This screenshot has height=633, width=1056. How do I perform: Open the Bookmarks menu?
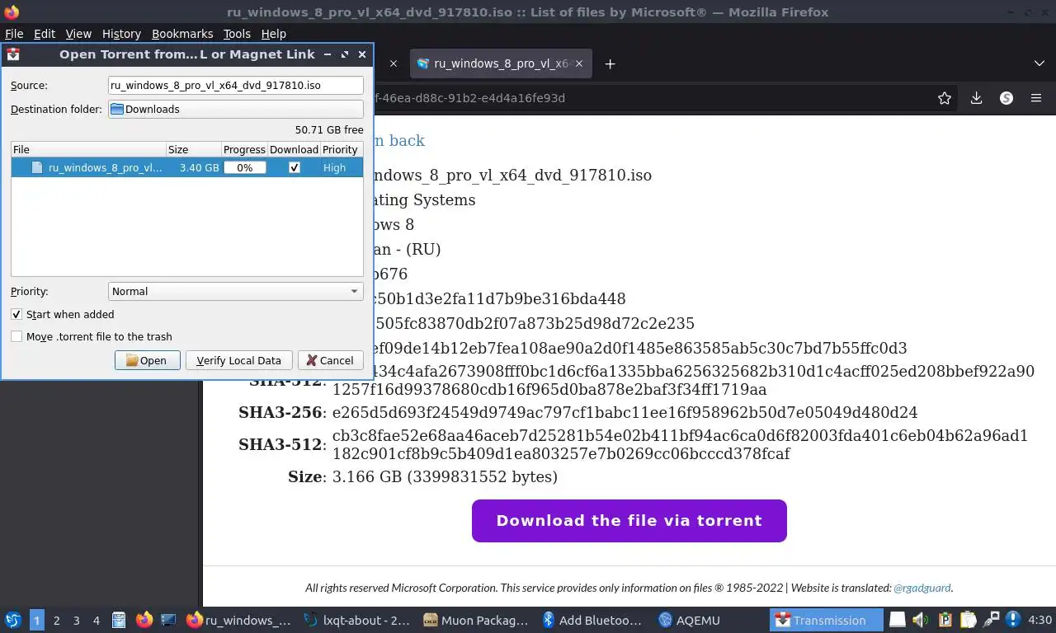(x=182, y=34)
